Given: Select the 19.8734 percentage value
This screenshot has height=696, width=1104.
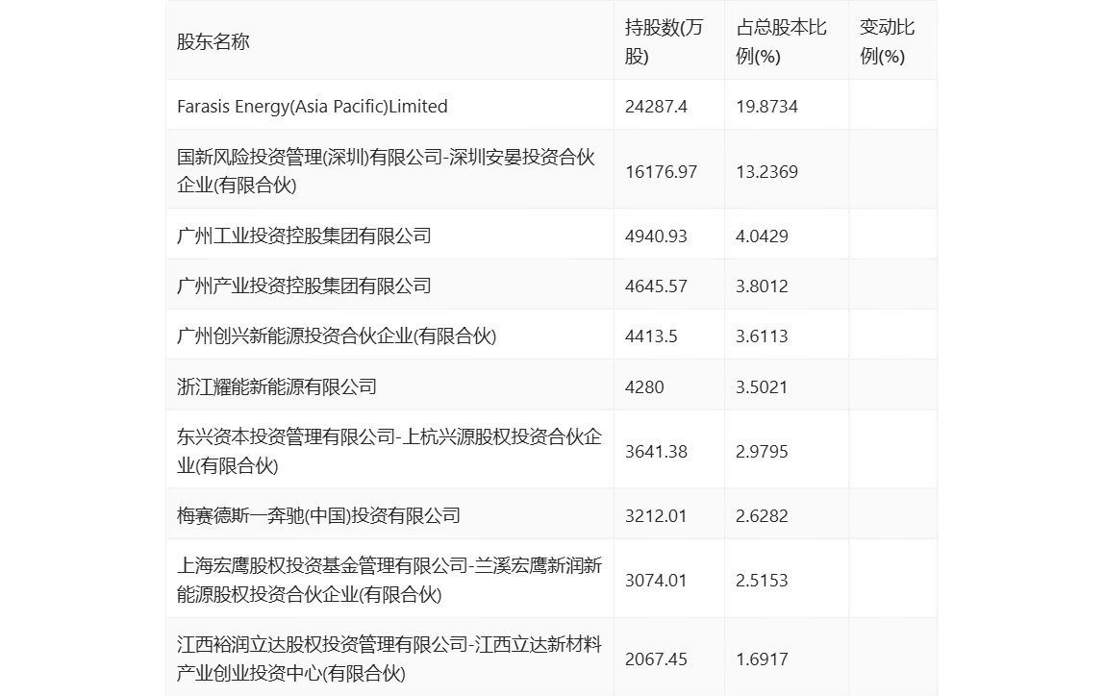Looking at the screenshot, I should point(766,107).
